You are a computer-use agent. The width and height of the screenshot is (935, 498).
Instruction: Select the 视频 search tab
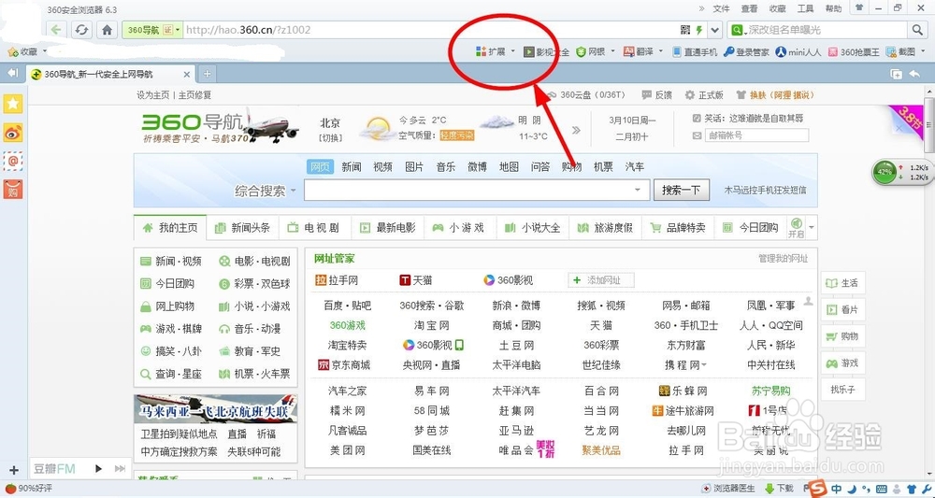382,167
